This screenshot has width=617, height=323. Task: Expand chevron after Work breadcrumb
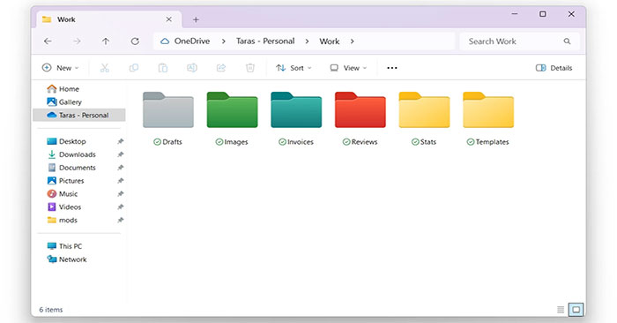(353, 41)
